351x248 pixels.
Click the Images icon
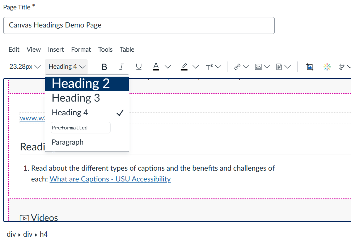pyautogui.click(x=258, y=67)
